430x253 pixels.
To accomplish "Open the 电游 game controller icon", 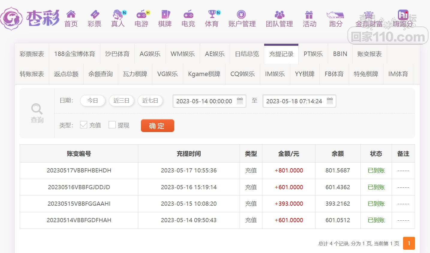I will 141,14.
